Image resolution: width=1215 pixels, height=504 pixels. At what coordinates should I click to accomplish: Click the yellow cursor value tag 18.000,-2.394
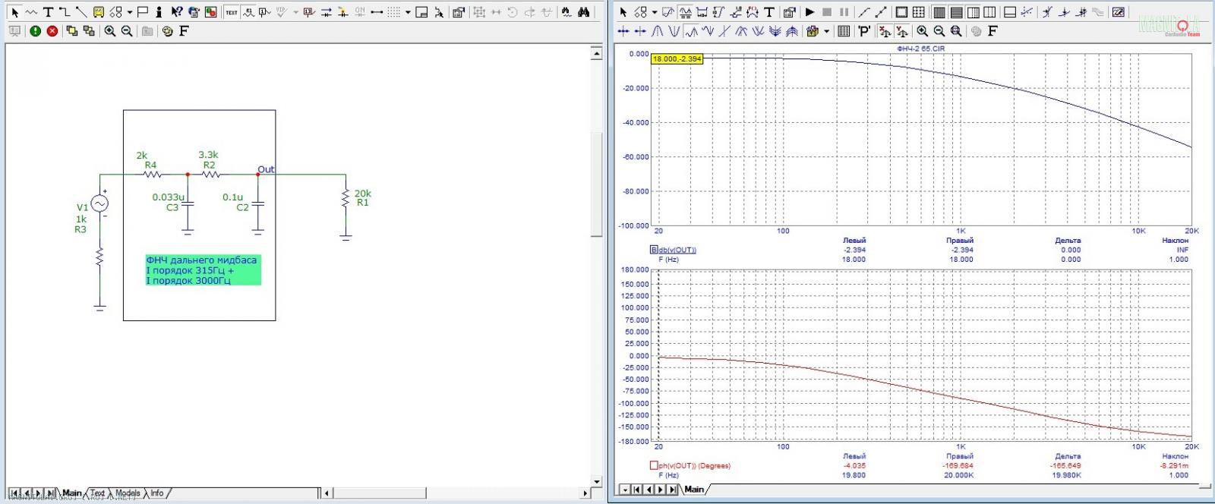[x=677, y=58]
